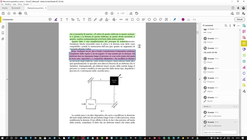247x140 pixels.
Task: Open line thickness setting
Action: click(189, 19)
